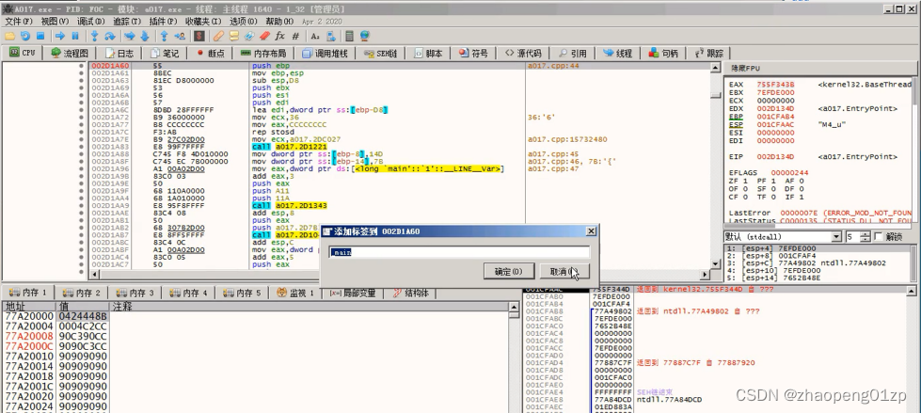Toggle breakpoint bullet at address 002D1A83
The height and width of the screenshot is (413, 921).
tap(81, 147)
